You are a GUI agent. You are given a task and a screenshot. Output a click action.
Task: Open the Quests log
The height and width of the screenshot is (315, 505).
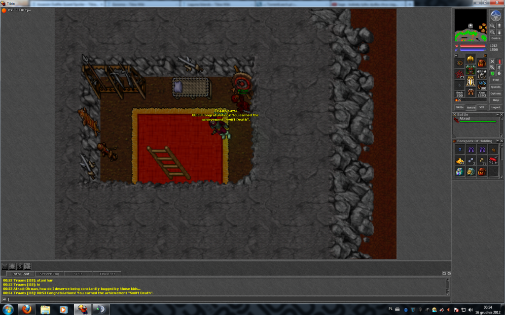[496, 87]
